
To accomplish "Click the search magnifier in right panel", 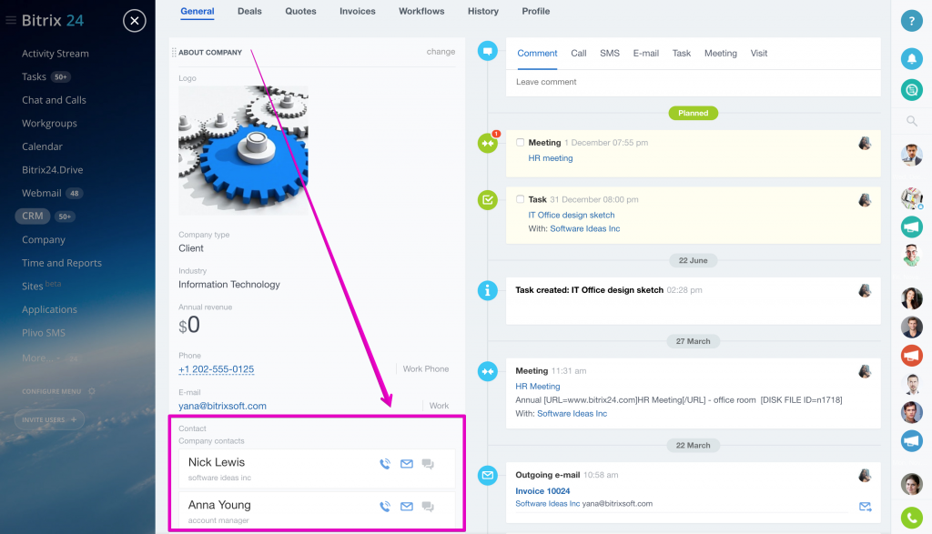I will 911,121.
